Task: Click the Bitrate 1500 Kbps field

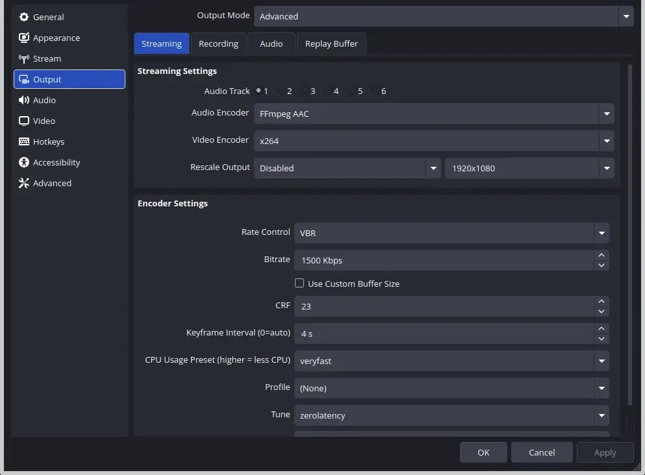Action: [x=444, y=260]
